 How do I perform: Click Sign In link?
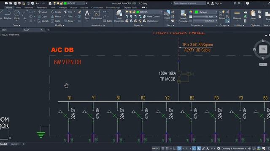218,3
